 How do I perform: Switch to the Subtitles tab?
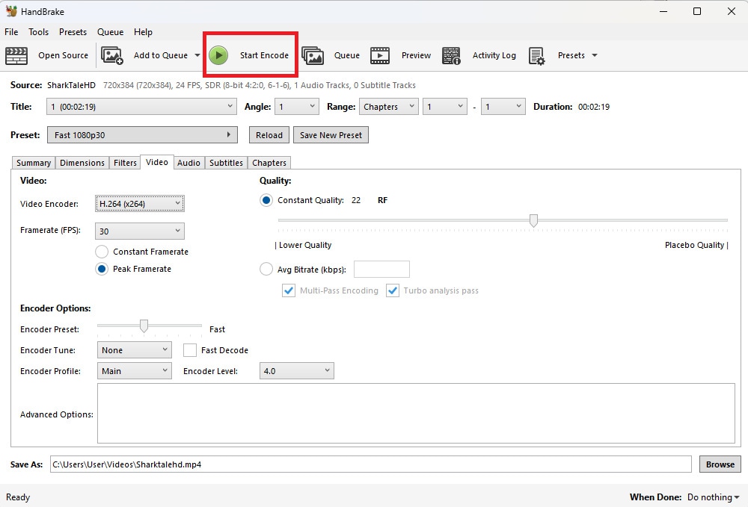226,163
